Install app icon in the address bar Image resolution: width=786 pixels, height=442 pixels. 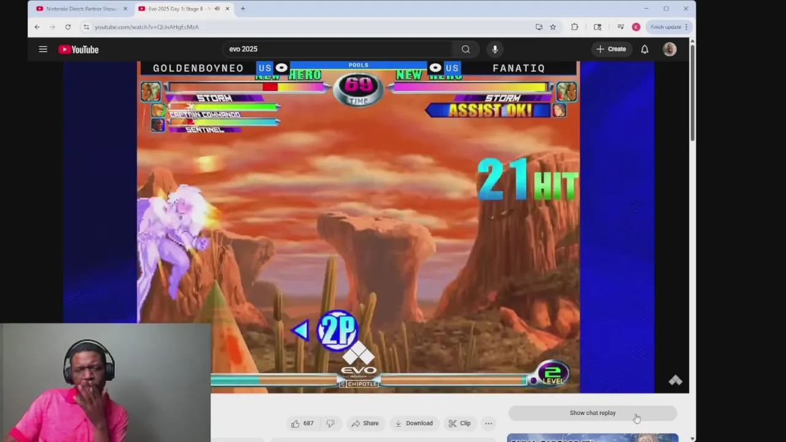pyautogui.click(x=539, y=27)
